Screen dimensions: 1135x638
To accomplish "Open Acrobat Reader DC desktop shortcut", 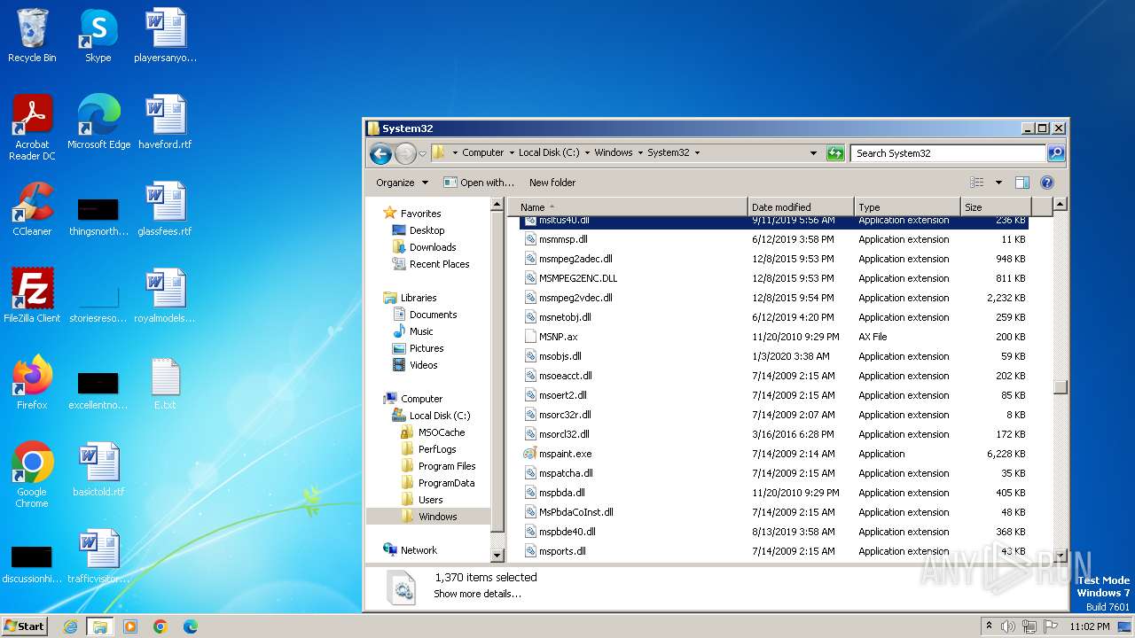I will [x=32, y=128].
